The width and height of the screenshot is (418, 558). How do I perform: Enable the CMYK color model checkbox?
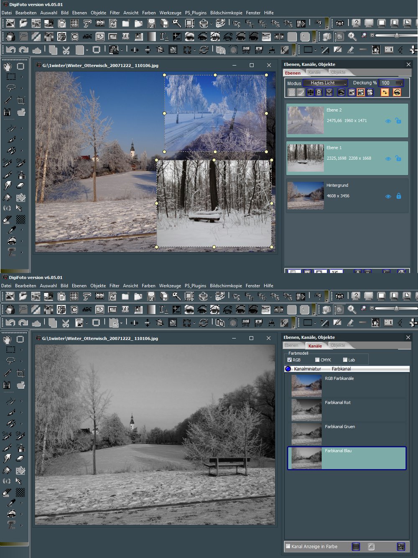317,360
